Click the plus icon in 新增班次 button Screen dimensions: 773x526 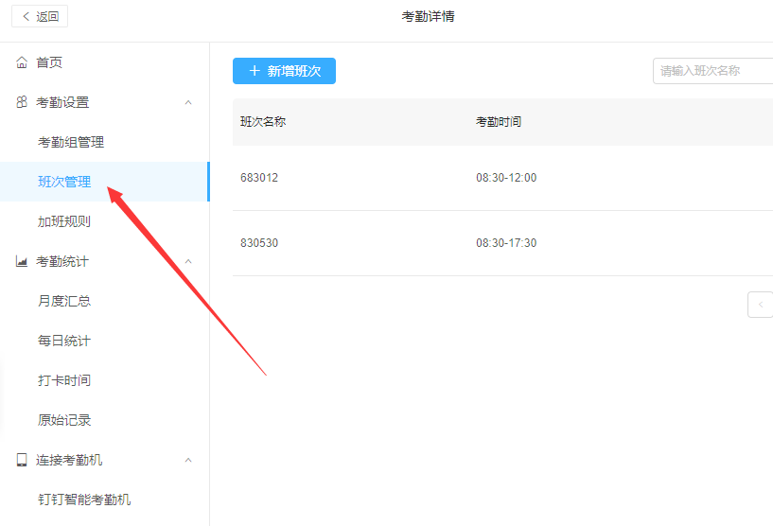[x=255, y=71]
